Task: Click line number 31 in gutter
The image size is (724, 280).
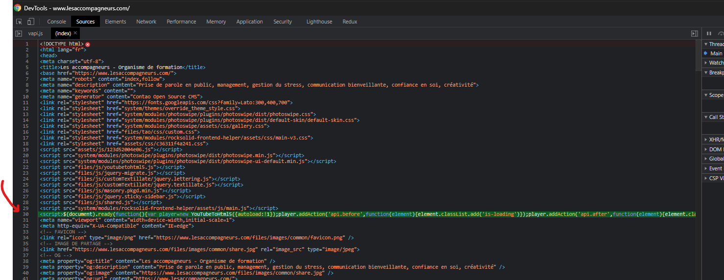Action: click(x=26, y=220)
